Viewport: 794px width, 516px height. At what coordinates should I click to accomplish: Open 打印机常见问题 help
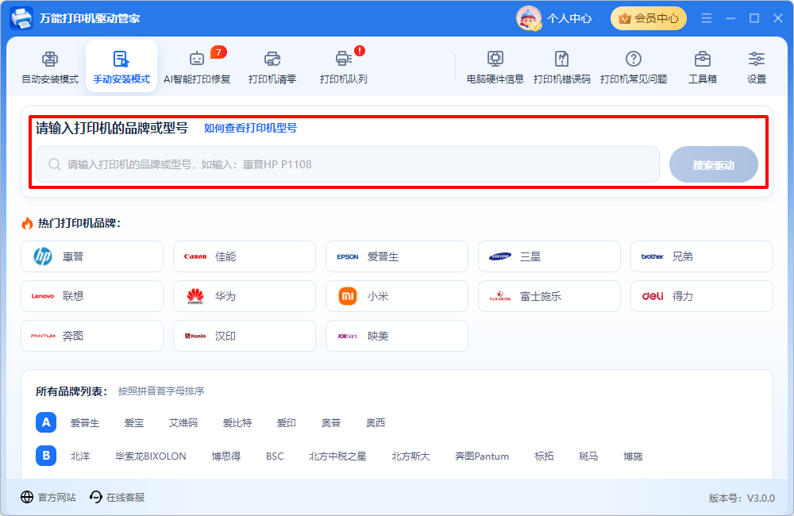634,67
